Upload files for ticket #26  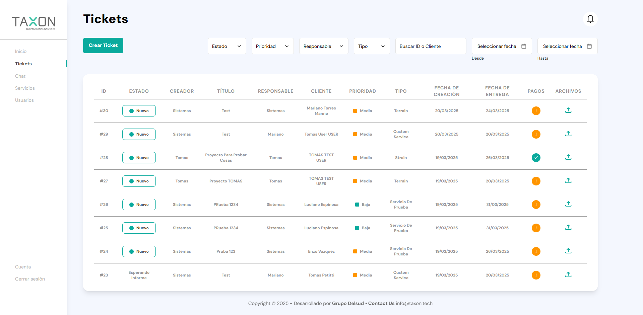(568, 204)
